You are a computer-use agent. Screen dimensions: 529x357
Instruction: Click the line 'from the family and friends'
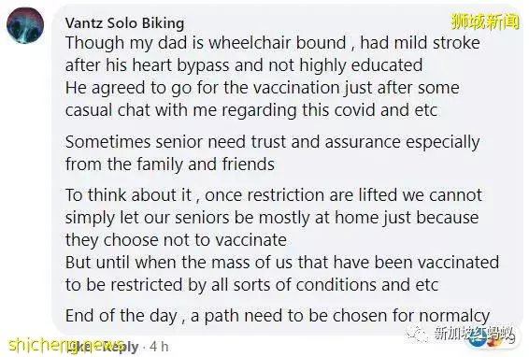coord(170,164)
